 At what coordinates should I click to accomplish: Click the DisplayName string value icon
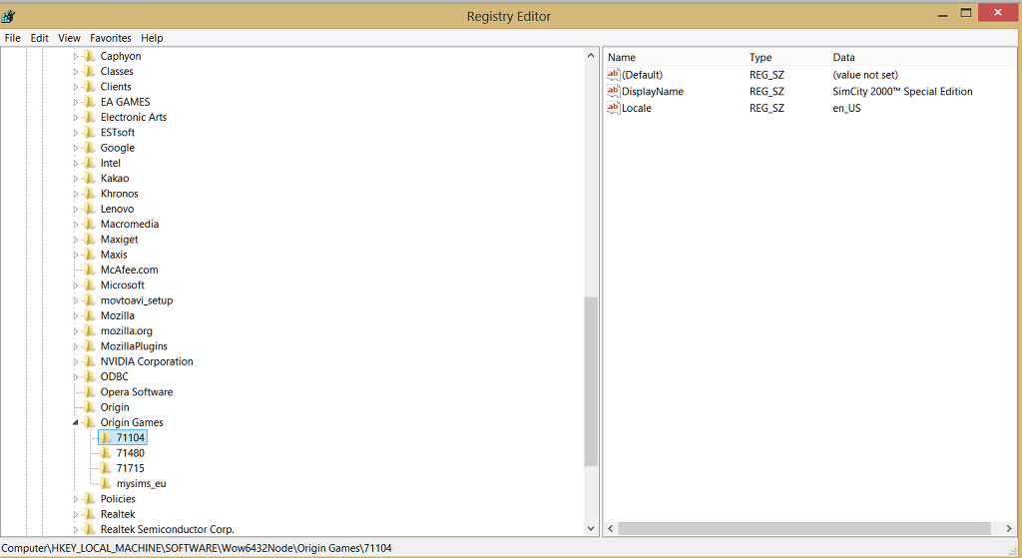614,91
